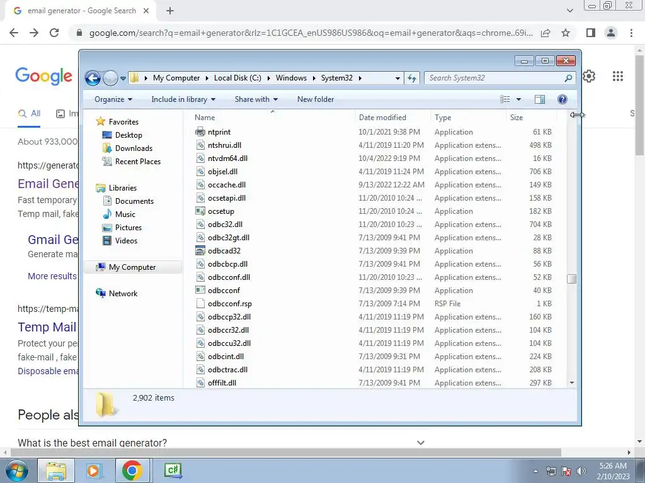Open the view options dropdown arrow
The height and width of the screenshot is (483, 645).
click(x=519, y=99)
